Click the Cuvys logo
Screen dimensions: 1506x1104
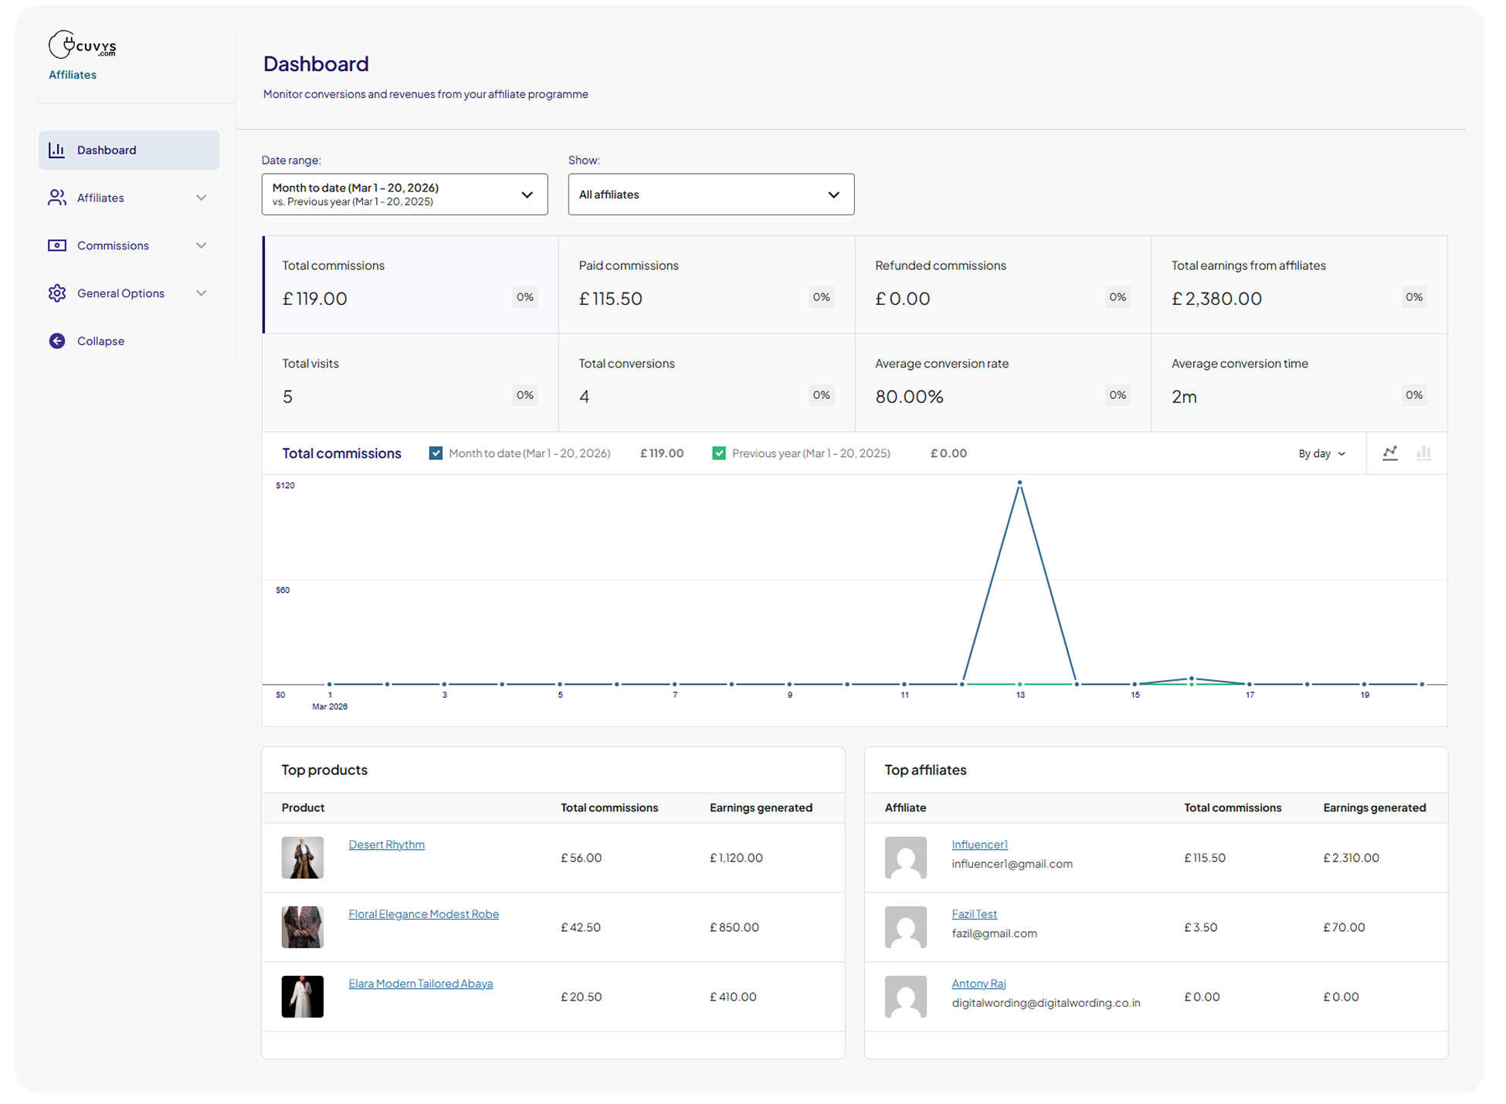point(82,46)
